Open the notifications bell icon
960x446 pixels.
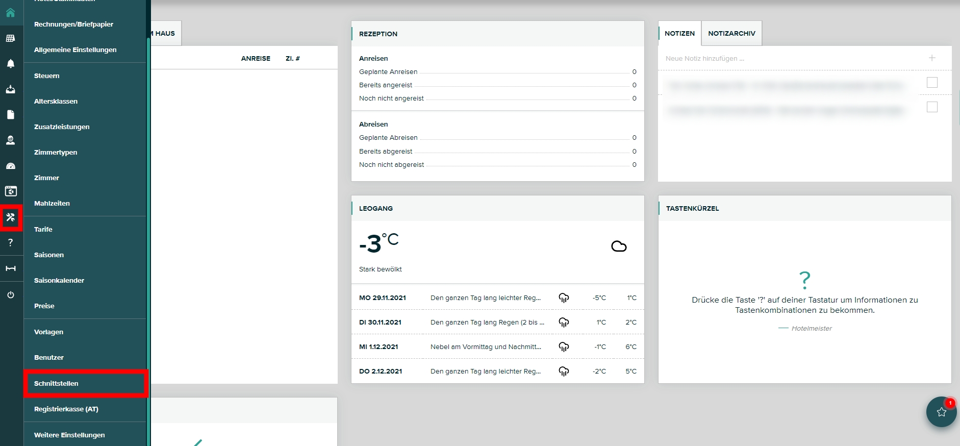click(10, 64)
